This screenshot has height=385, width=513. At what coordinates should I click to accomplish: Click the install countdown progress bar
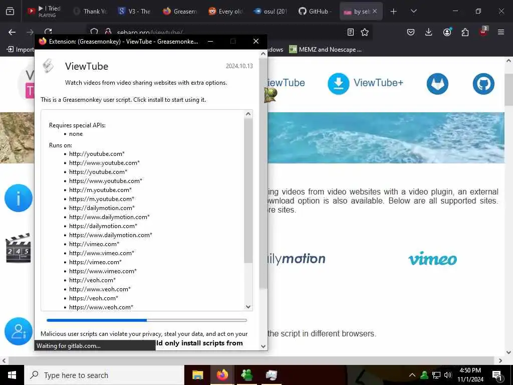[147, 320]
